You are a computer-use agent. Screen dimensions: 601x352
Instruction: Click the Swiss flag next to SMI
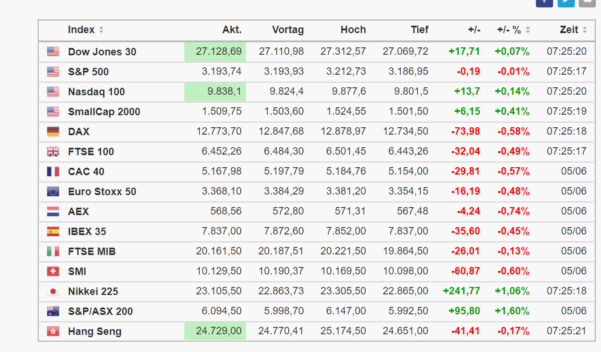pos(53,272)
